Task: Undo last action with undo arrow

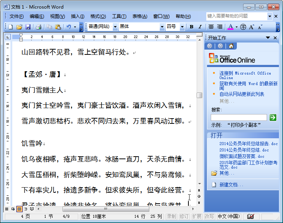Action: 69,27
